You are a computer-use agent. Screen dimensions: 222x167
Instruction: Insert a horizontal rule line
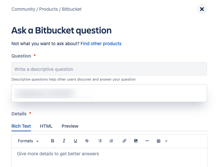pos(147,141)
